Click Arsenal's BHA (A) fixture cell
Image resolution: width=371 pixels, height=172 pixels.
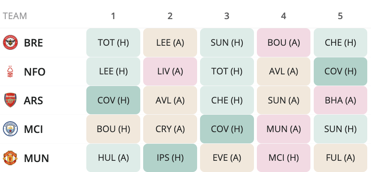coord(340,100)
